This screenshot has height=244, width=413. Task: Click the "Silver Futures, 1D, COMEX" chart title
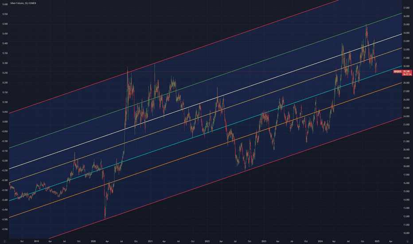[x=23, y=3]
